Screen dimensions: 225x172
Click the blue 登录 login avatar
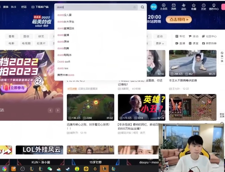(154, 7)
